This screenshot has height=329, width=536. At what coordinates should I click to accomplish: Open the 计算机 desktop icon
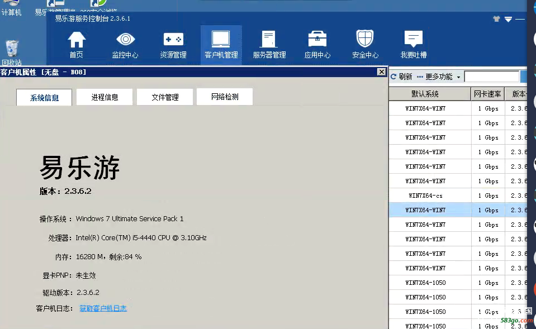click(x=11, y=8)
